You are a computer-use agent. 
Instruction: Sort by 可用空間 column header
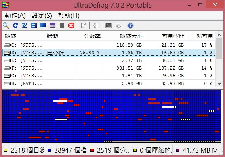166,36
